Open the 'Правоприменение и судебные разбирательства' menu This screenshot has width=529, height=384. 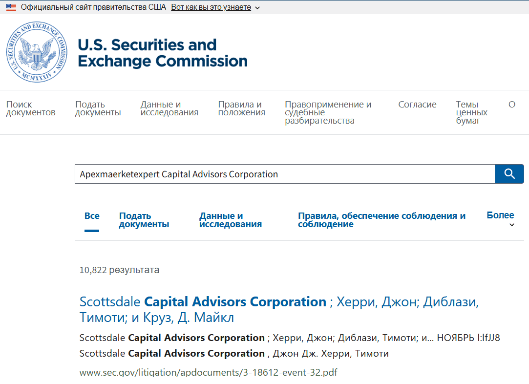[328, 112]
